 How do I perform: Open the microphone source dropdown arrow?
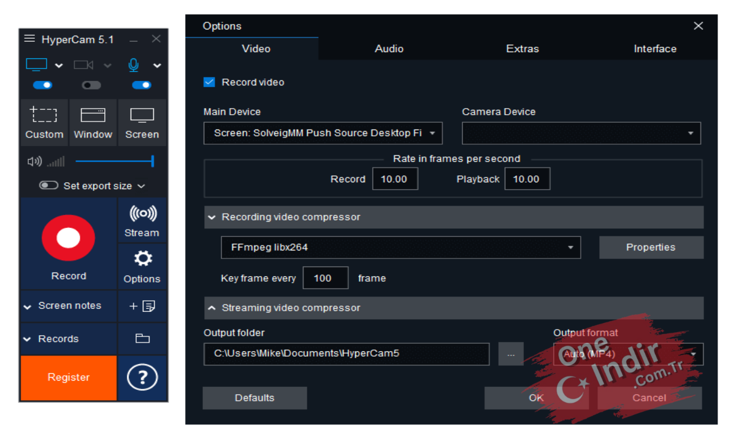[x=157, y=66]
